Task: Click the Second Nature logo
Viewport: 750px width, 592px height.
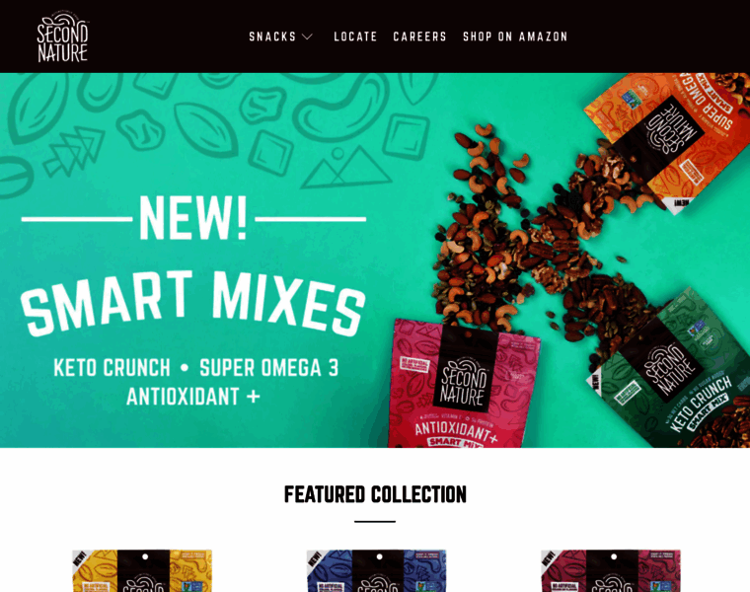Action: pos(62,37)
